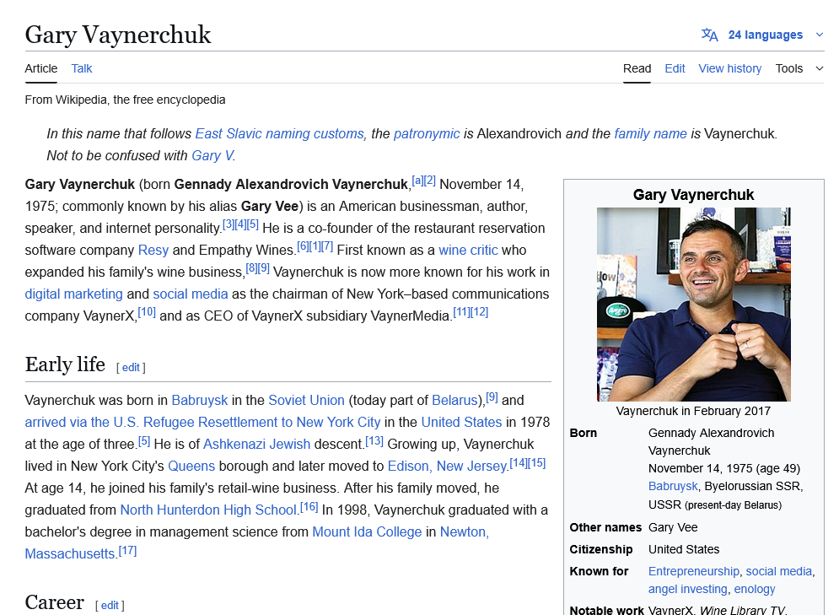Open the social media link in intro paragraph
This screenshot has width=839, height=615.
click(x=191, y=294)
